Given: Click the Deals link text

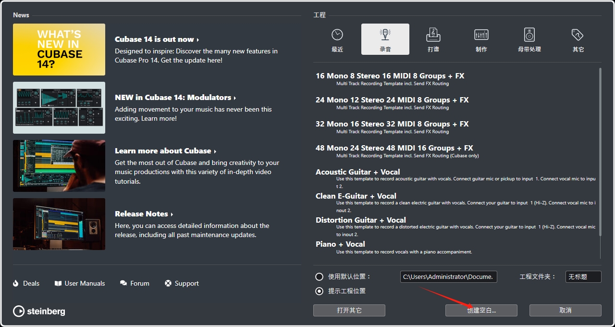Looking at the screenshot, I should [x=31, y=283].
